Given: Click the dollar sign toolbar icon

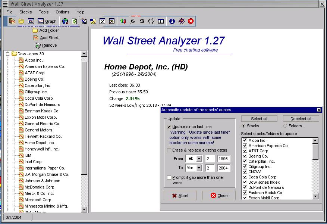Looking at the screenshot, I should point(142,21).
